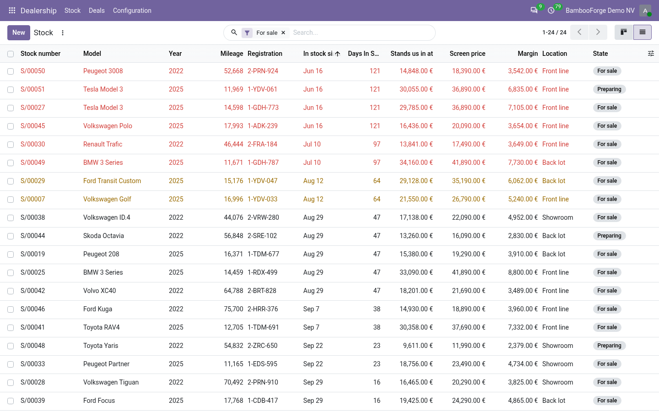
Task: Click registration 2-FRA-184 cell
Action: coord(262,144)
